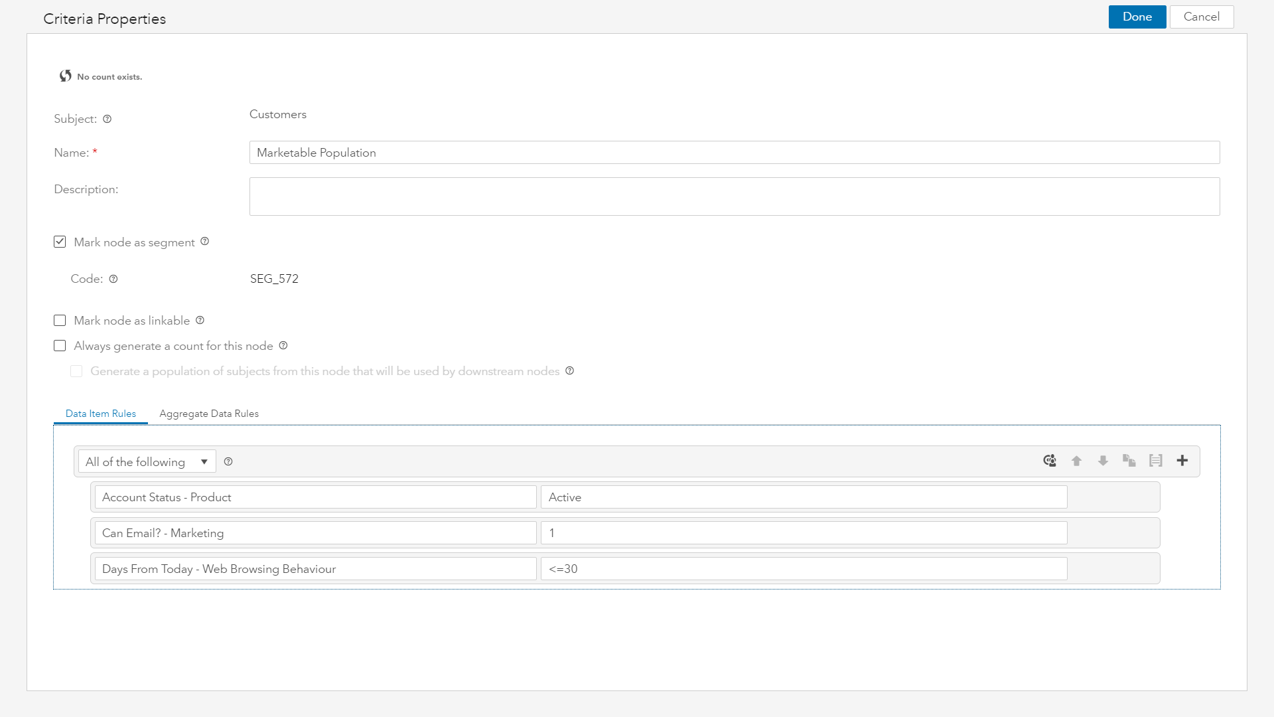Uncheck Mark node as segment
Image resolution: width=1274 pixels, height=717 pixels.
click(x=60, y=242)
